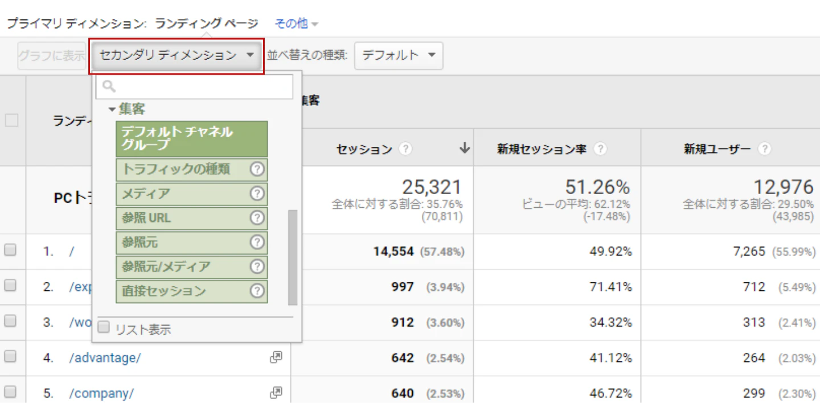This screenshot has width=820, height=403.
Task: Show help for 新規ユーザー column
Action: click(x=765, y=149)
